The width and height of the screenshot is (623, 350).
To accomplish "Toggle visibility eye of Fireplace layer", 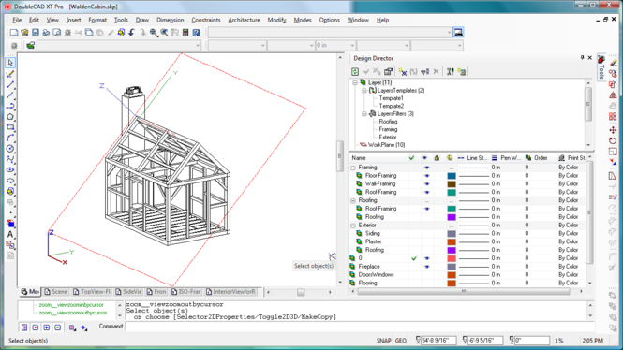I will click(x=426, y=267).
